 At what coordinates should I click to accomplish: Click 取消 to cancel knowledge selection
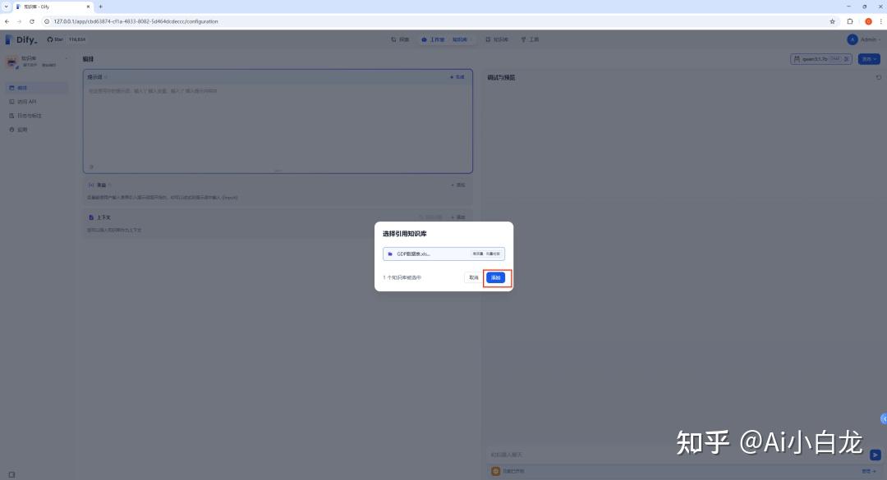(x=473, y=277)
